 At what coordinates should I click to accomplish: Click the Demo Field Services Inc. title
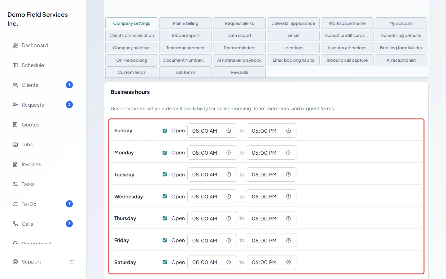[x=38, y=19]
